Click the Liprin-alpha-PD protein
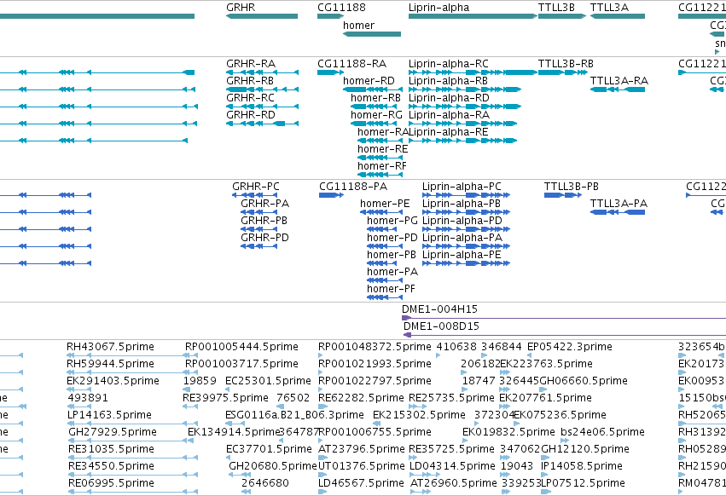The width and height of the screenshot is (726, 496). (467, 229)
